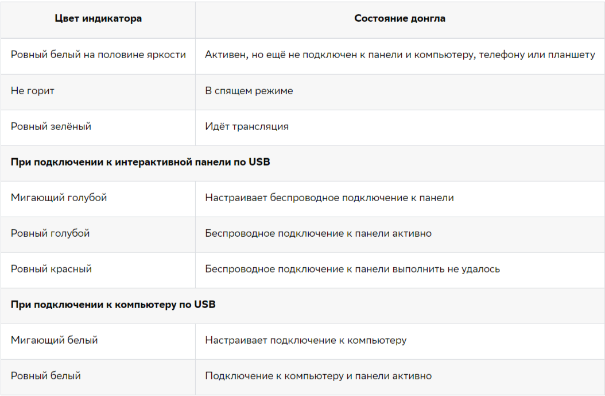The height and width of the screenshot is (396, 605).
Task: Click the "Состояние донгла" column header
Action: click(400, 18)
